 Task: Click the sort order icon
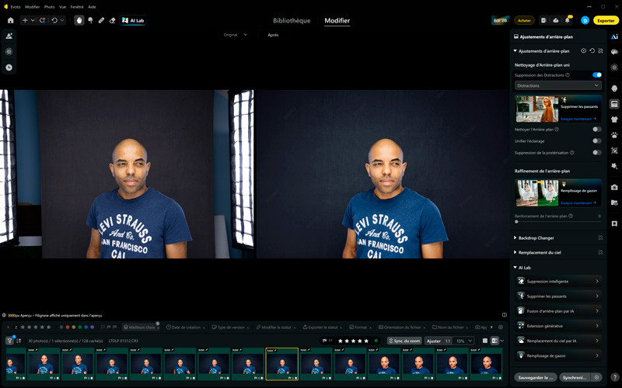(x=19, y=341)
